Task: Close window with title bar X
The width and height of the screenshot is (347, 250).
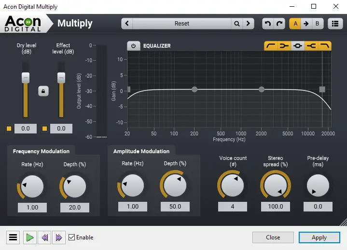Action: click(x=336, y=6)
